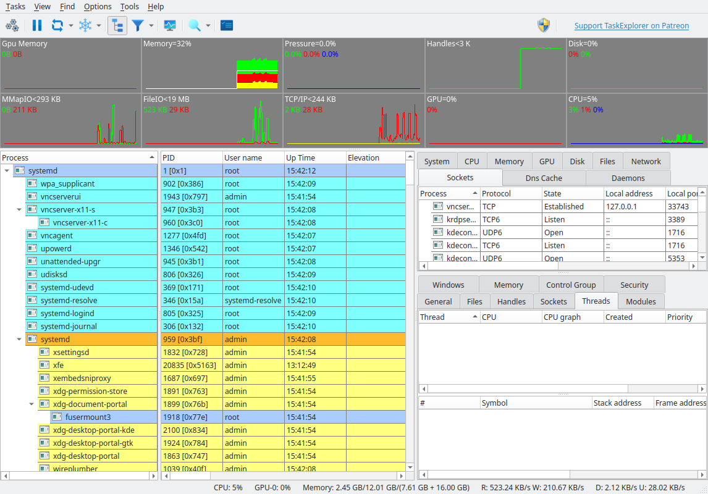Image resolution: width=708 pixels, height=494 pixels.
Task: Open the Tools menu
Action: click(x=130, y=6)
